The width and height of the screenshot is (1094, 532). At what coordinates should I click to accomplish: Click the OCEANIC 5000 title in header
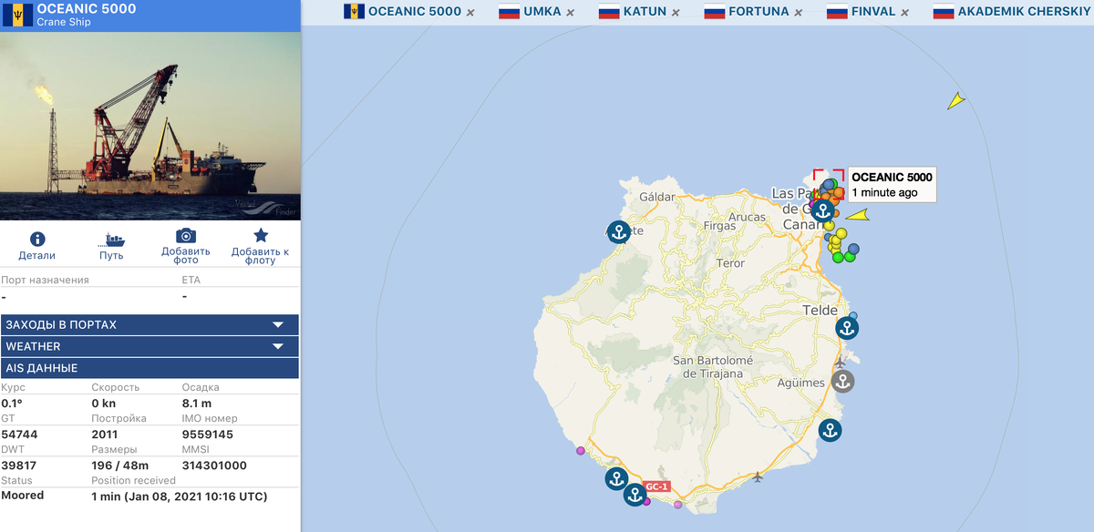tap(87, 9)
